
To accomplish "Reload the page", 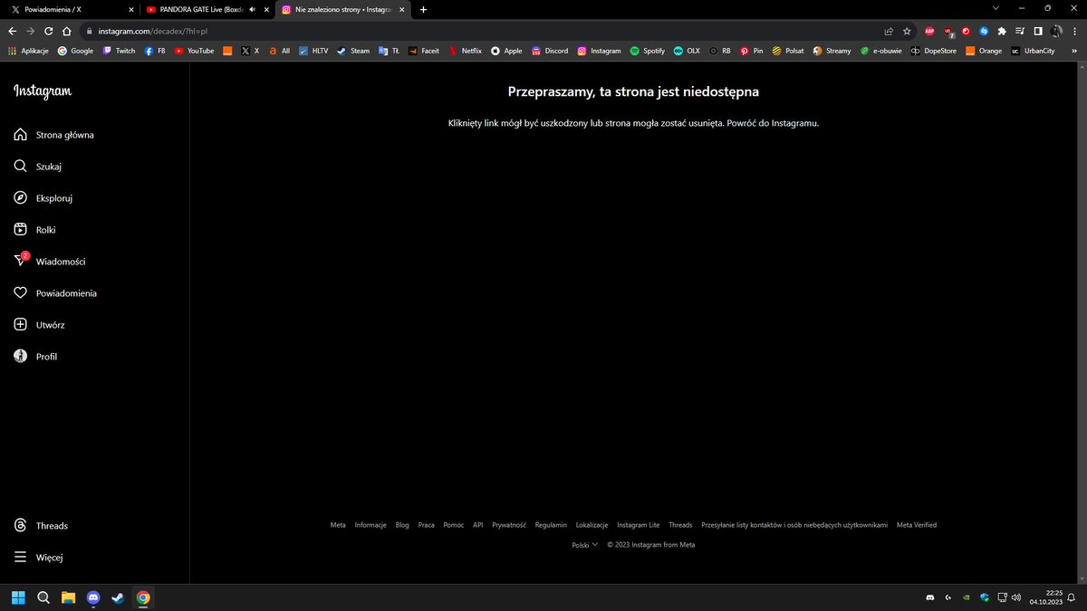I will pyautogui.click(x=49, y=31).
